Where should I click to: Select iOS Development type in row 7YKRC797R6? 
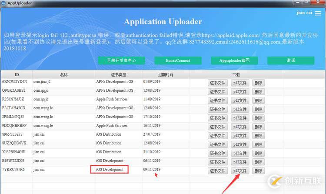click(110, 170)
